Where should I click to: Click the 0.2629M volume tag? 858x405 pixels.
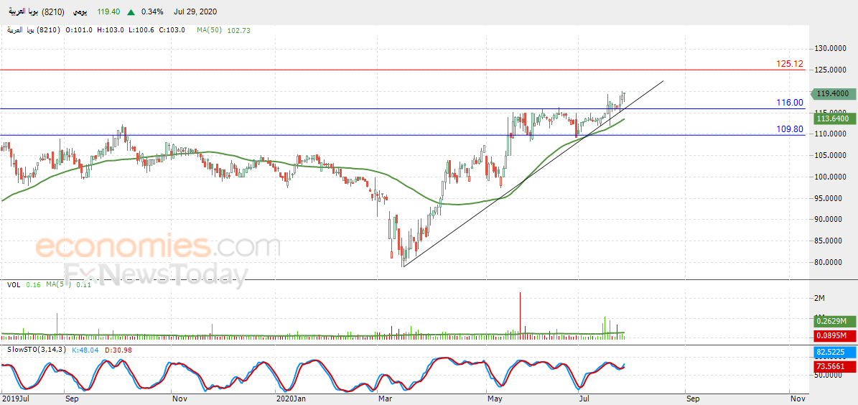(833, 321)
